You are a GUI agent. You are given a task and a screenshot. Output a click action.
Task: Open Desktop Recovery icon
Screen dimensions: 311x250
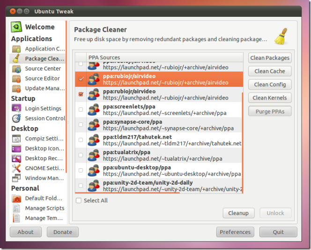point(16,158)
